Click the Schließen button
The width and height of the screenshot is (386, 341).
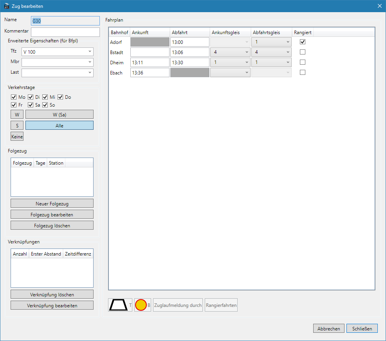[362, 328]
